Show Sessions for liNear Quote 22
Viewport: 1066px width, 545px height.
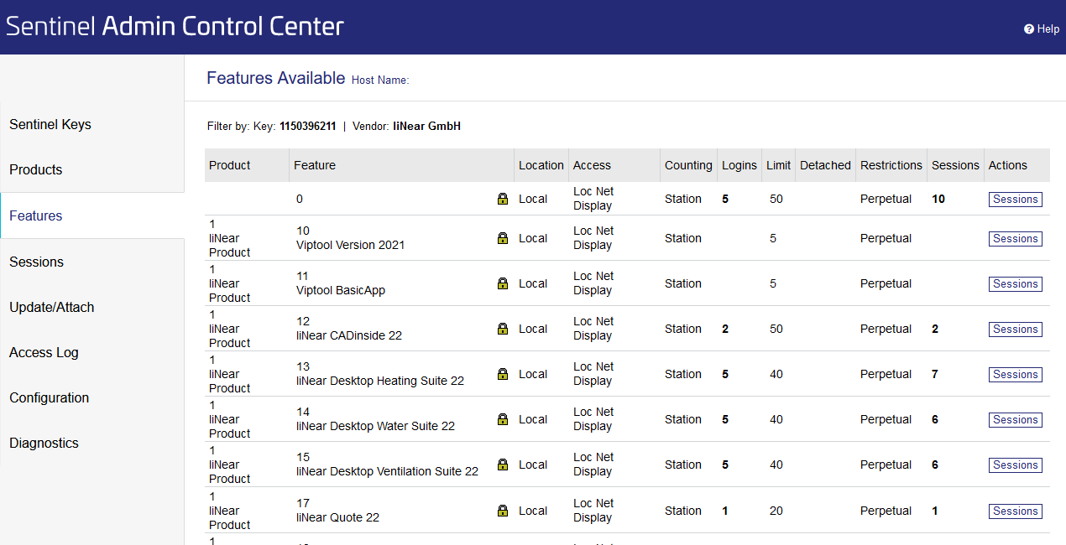1016,511
